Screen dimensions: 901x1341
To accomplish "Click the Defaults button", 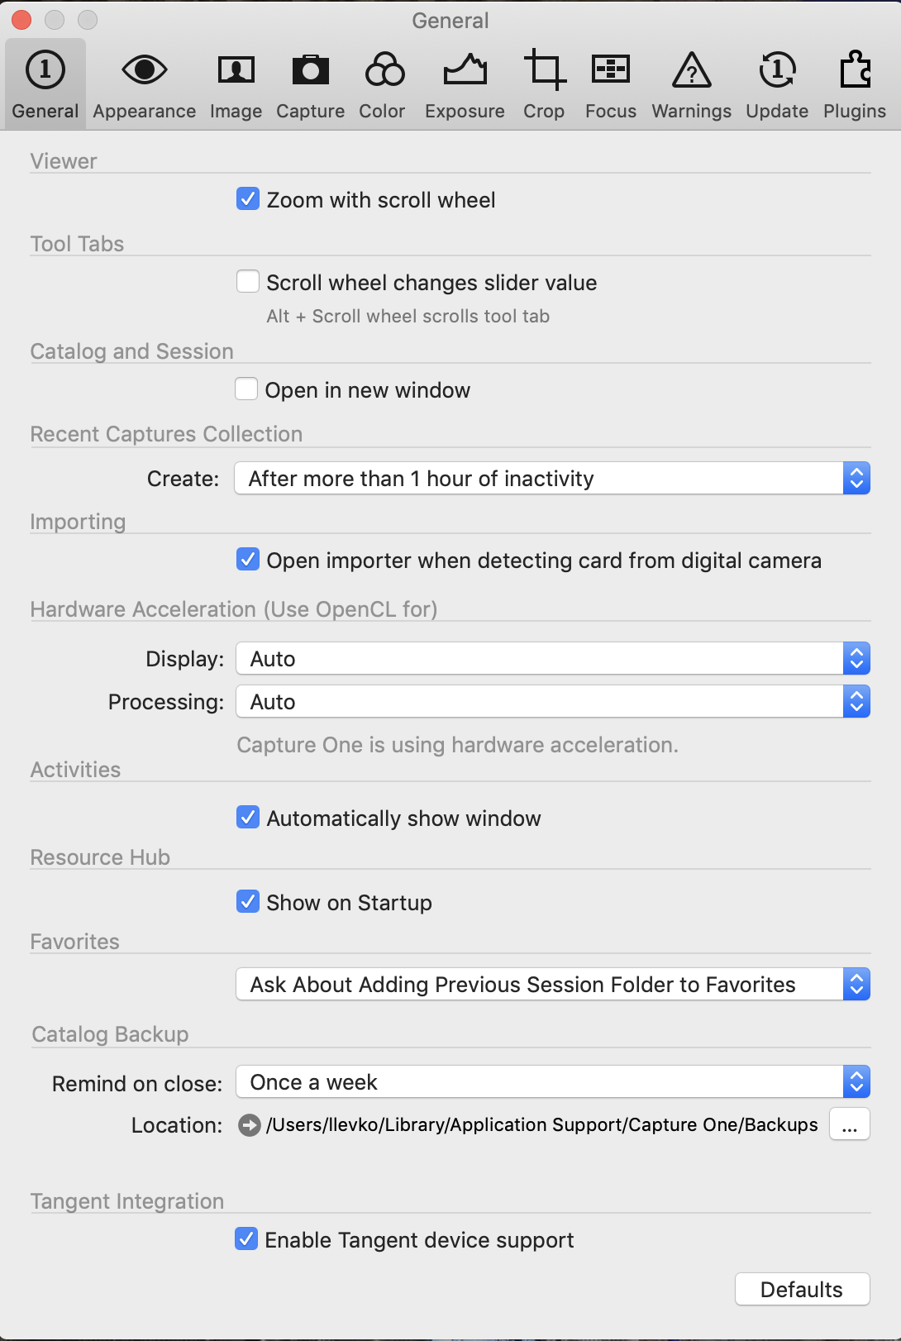I will coord(802,1290).
